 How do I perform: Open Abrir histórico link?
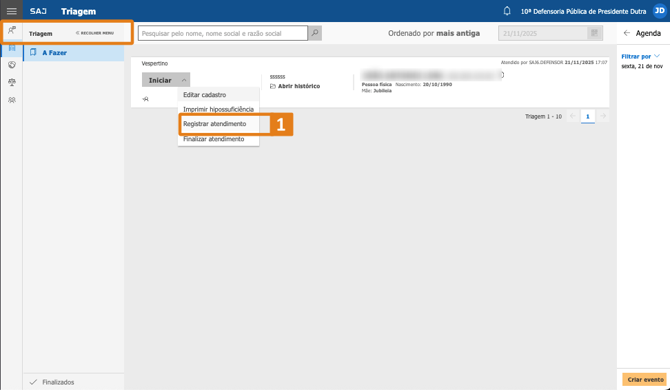click(x=295, y=86)
